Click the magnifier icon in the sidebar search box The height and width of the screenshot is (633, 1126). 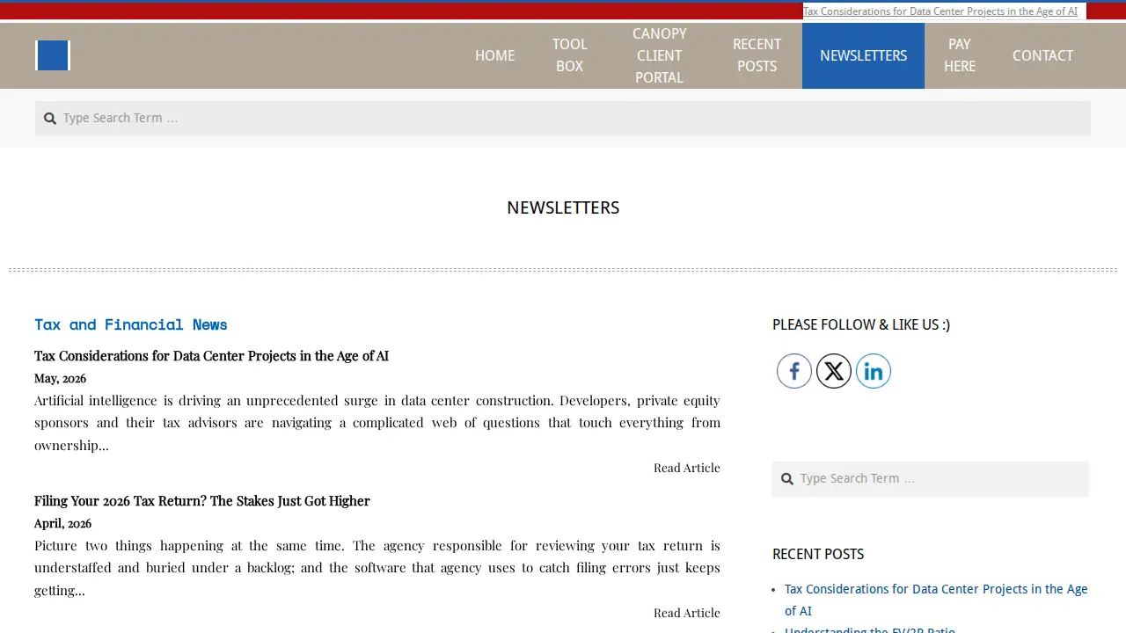pyautogui.click(x=787, y=479)
